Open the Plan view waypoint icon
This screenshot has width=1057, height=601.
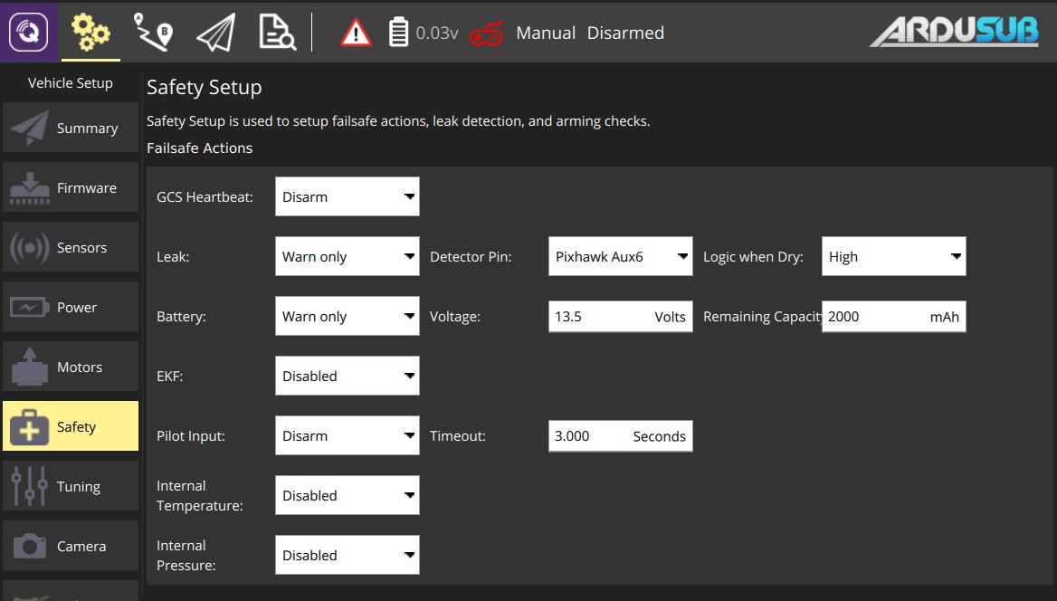(153, 33)
